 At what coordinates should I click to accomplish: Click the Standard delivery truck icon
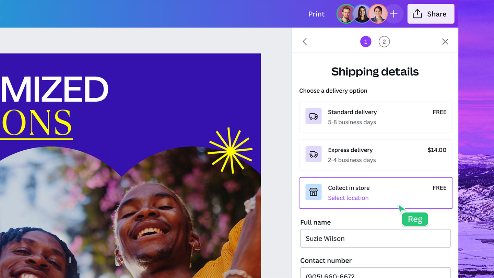[x=313, y=116]
